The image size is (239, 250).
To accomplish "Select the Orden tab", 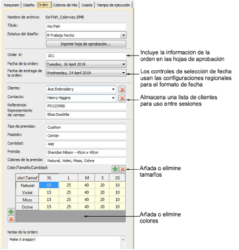I will tap(44, 5).
